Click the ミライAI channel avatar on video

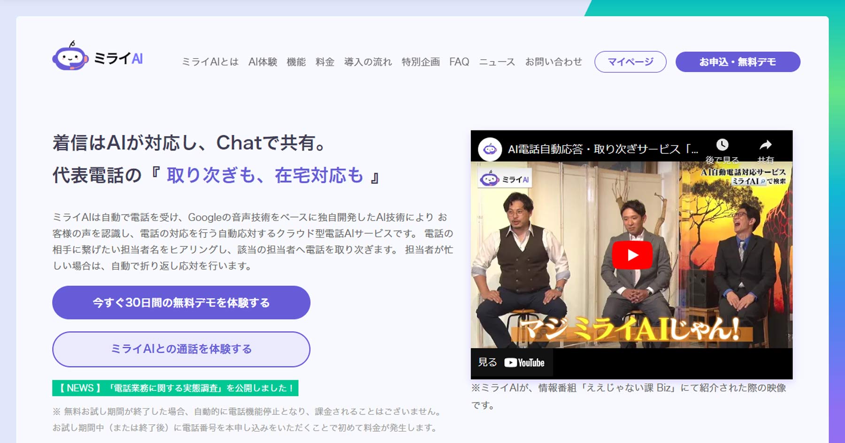(x=490, y=149)
